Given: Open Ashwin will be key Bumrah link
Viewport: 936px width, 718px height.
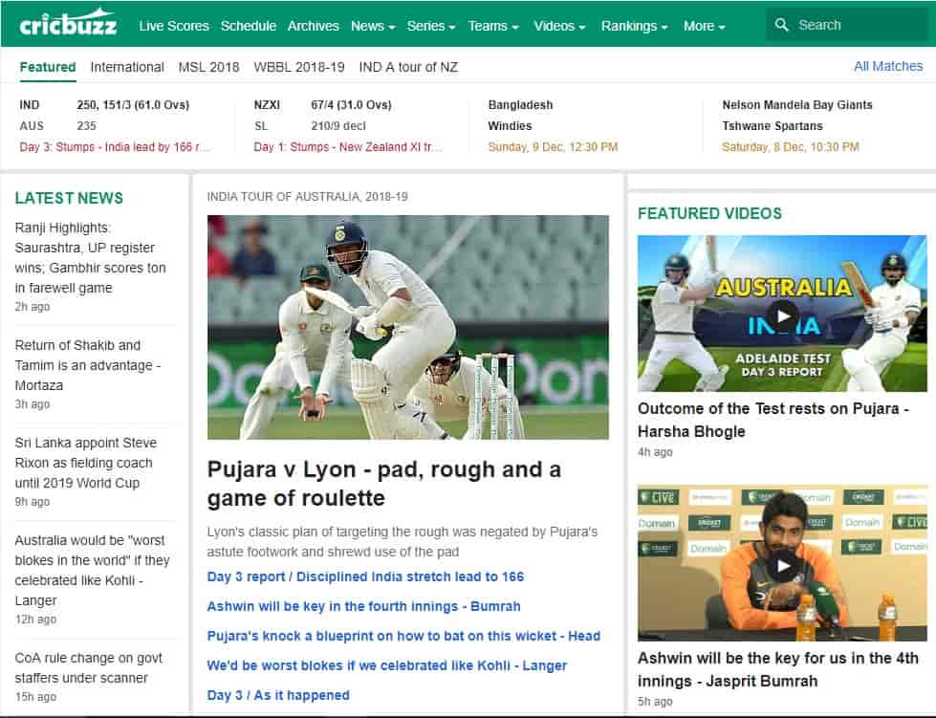Looking at the screenshot, I should pos(363,606).
